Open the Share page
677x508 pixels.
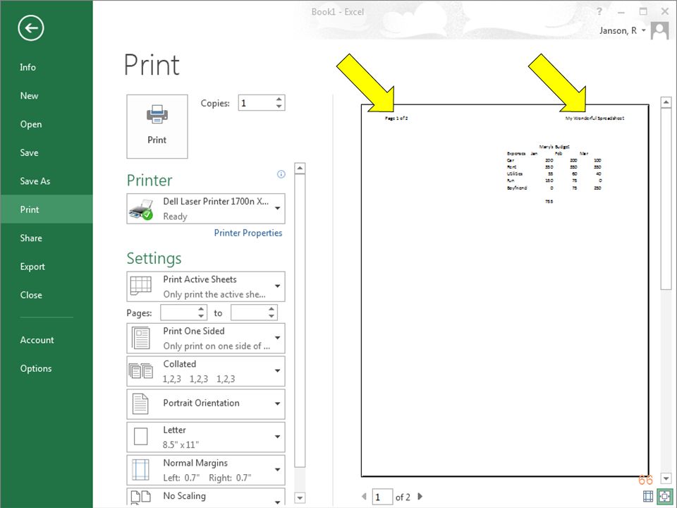point(30,238)
